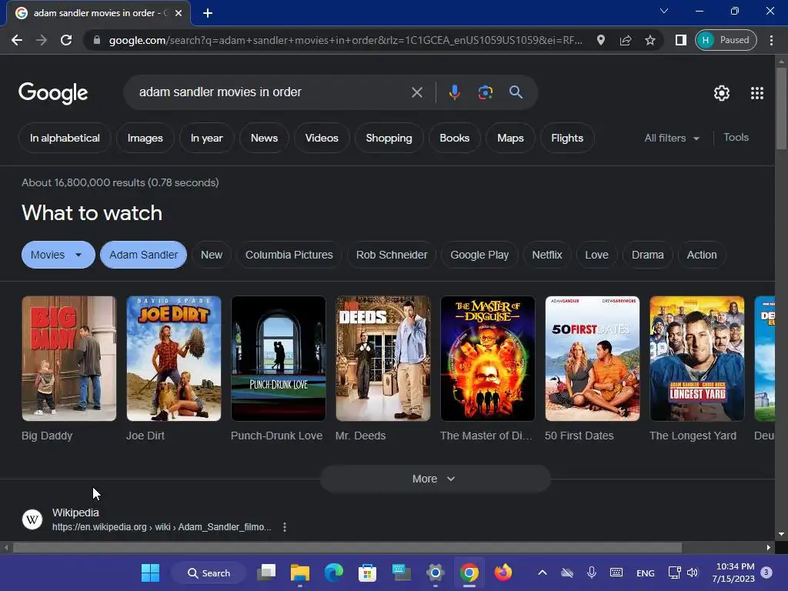Click the browser forward arrow
Image resolution: width=788 pixels, height=591 pixels.
[x=42, y=40]
